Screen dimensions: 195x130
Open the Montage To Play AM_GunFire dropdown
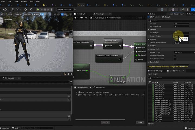pyautogui.click(x=184, y=52)
